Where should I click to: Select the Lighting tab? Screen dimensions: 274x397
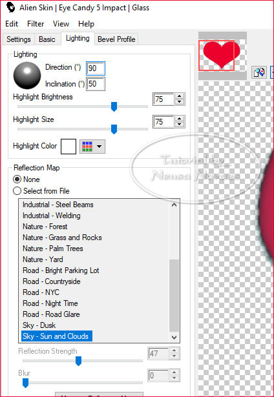point(78,38)
